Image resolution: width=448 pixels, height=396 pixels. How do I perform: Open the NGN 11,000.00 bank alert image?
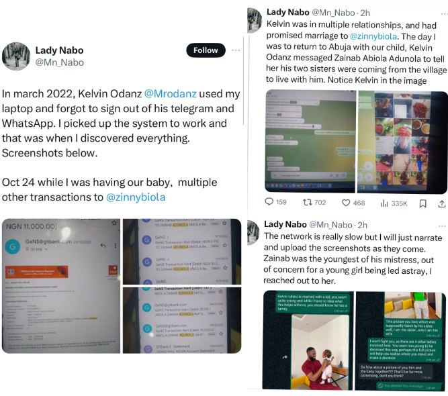point(61,286)
